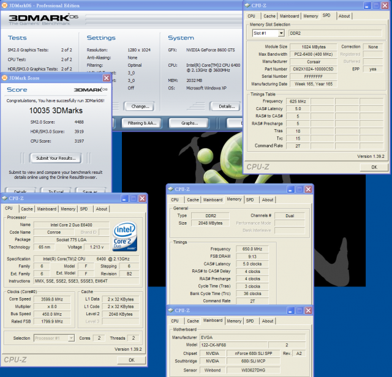The width and height of the screenshot is (392, 377).
Task: Minimize the CPU-Z CPU window
Action: pos(124,198)
